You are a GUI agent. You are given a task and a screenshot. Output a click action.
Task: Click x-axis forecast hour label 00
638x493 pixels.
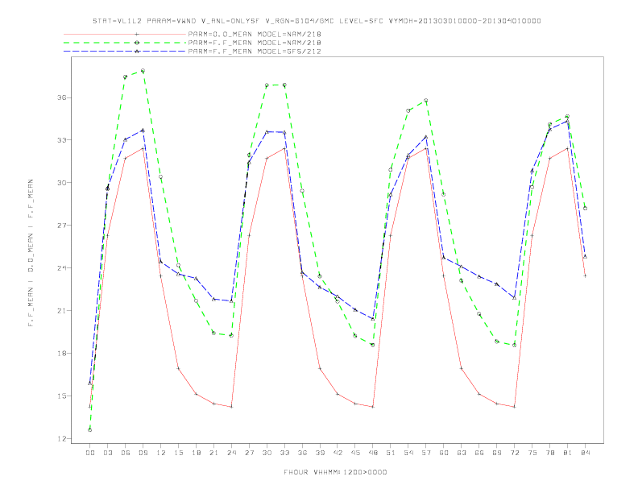coord(90,453)
